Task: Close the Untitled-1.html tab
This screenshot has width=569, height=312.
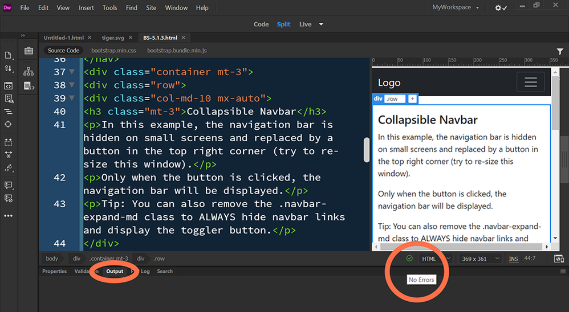Action: tap(90, 38)
